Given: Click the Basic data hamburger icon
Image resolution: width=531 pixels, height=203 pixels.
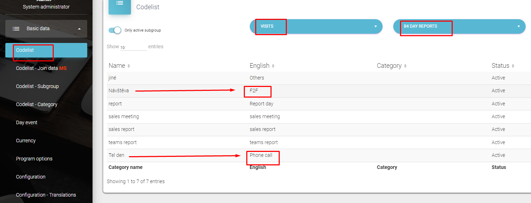Looking at the screenshot, I should [x=16, y=29].
